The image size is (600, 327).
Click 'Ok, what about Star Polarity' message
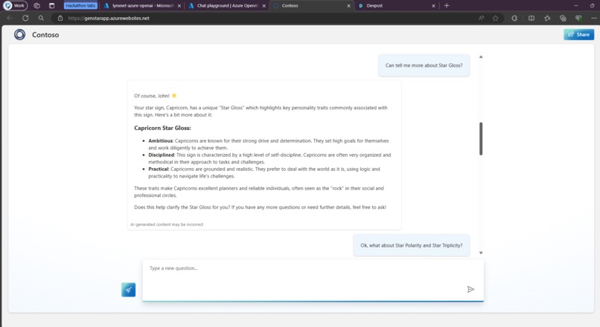(x=412, y=245)
